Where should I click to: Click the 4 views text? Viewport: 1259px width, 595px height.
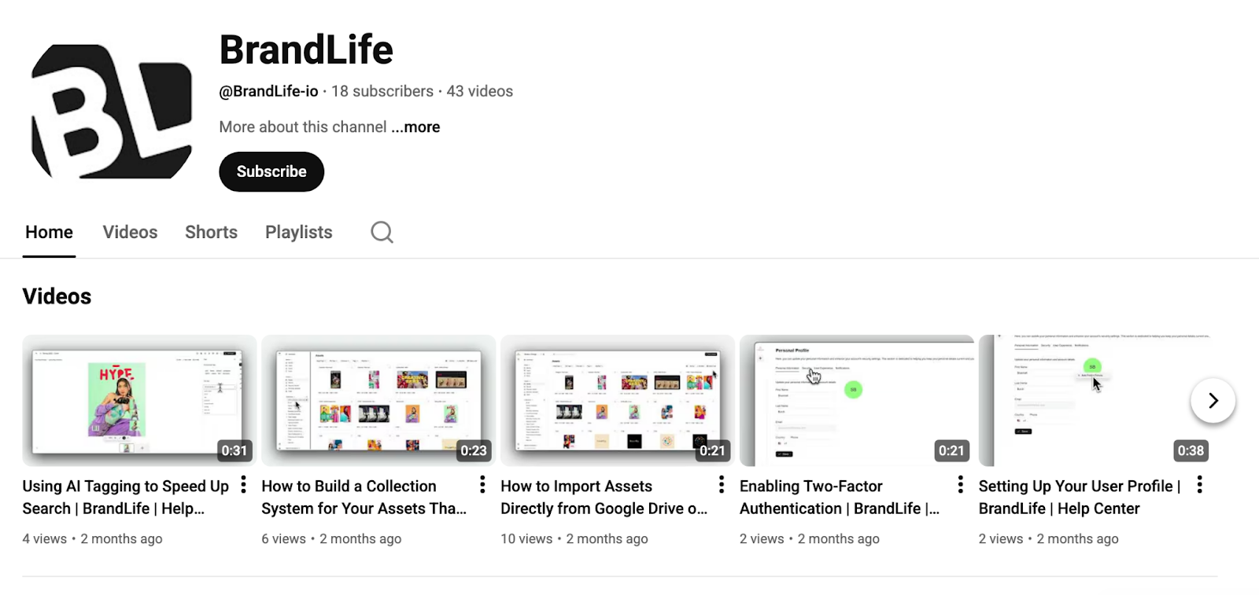(x=45, y=539)
